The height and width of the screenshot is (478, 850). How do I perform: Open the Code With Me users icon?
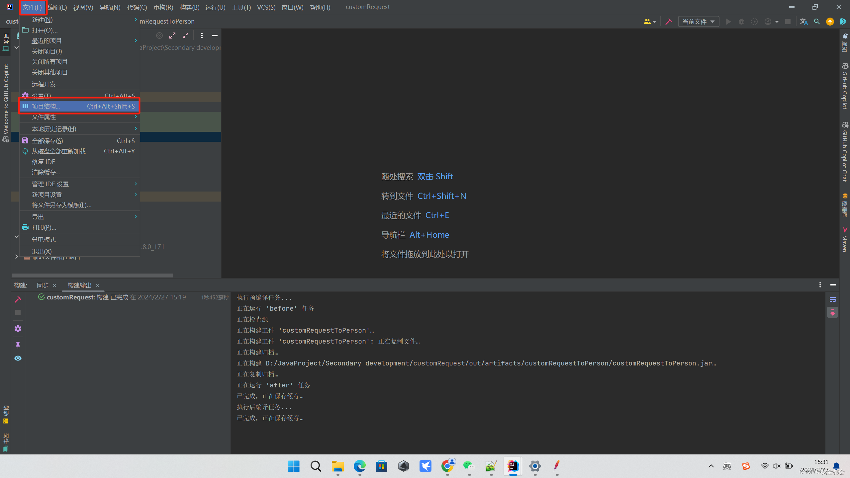coord(650,22)
